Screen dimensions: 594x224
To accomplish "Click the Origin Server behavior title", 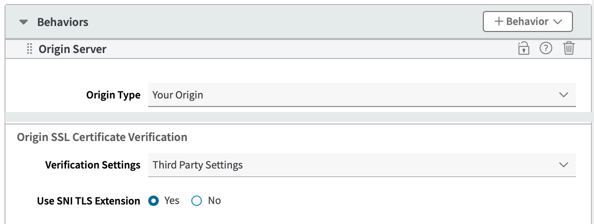I will pos(73,49).
